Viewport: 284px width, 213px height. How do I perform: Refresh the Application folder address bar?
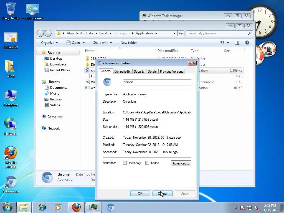click(181, 33)
